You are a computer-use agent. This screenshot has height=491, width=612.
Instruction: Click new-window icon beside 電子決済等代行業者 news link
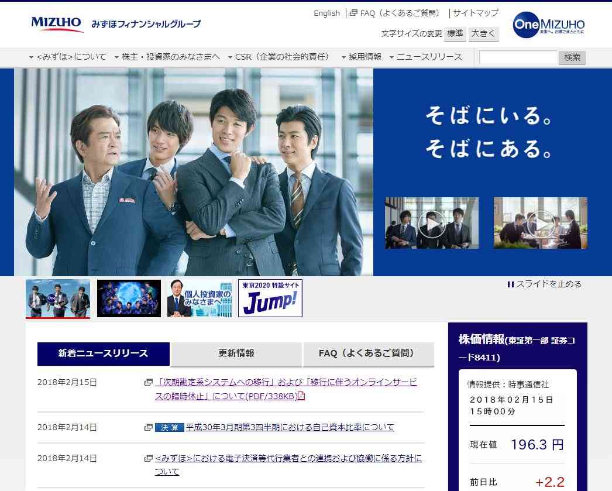[148, 458]
